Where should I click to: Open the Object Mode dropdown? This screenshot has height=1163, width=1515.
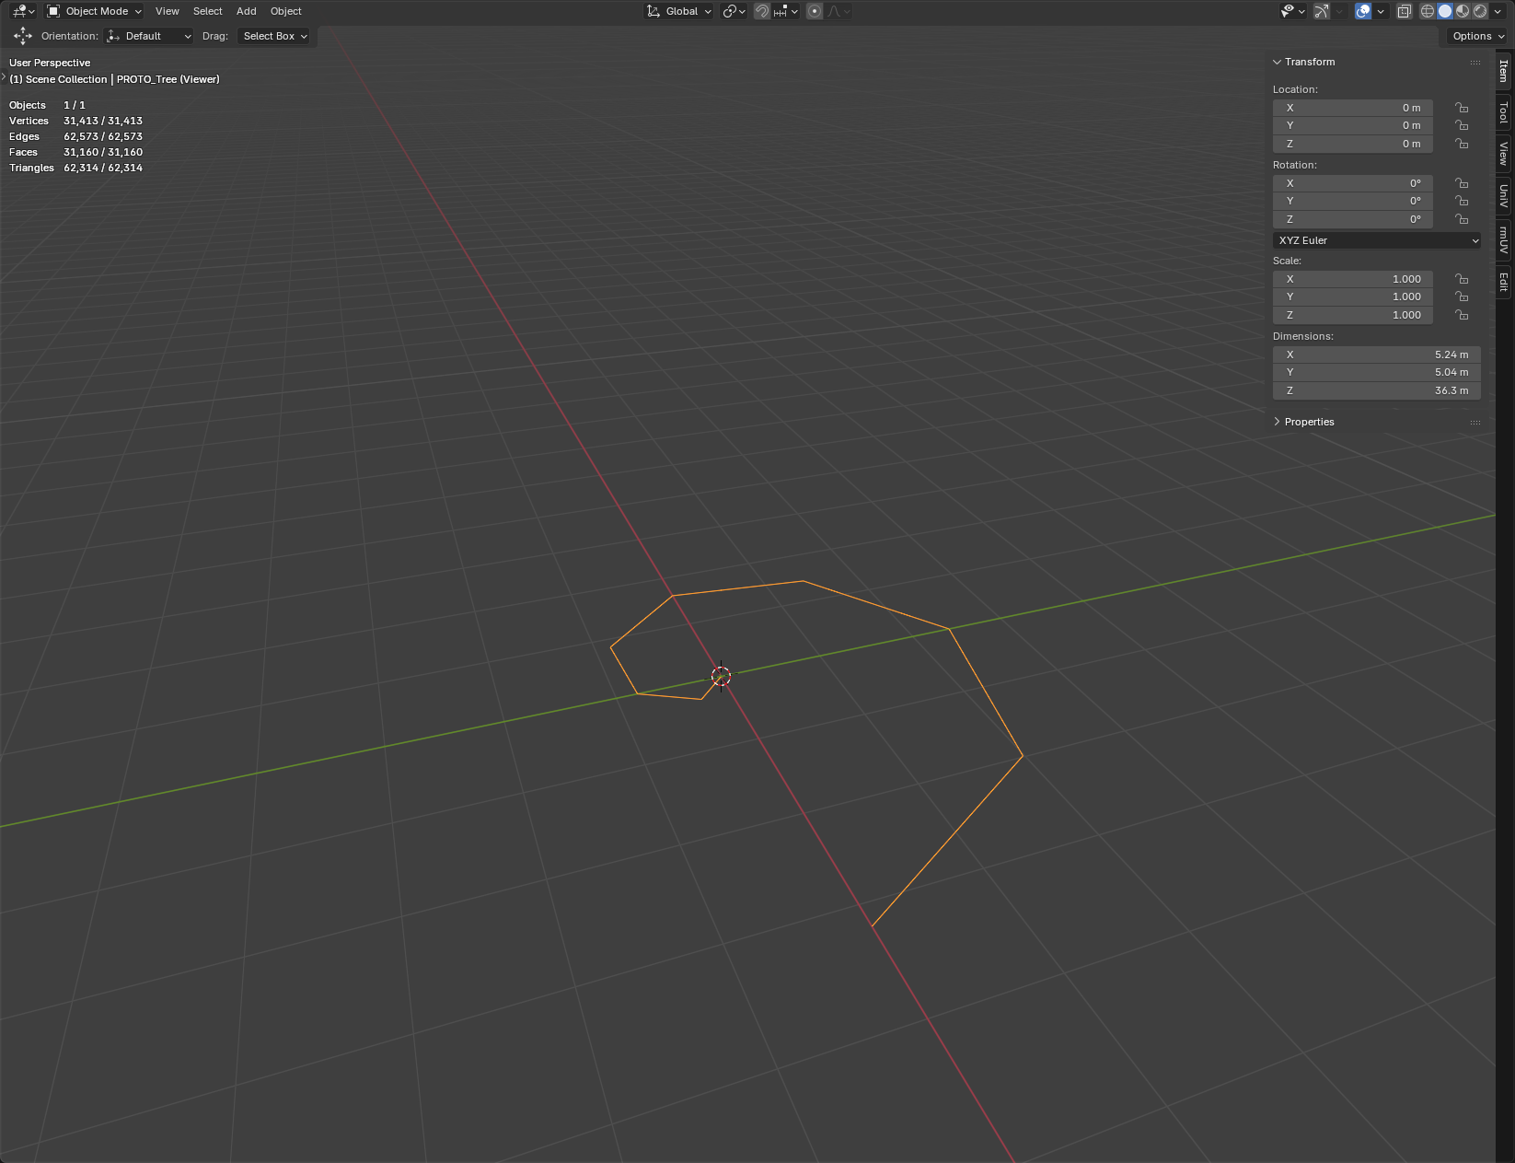(x=95, y=11)
